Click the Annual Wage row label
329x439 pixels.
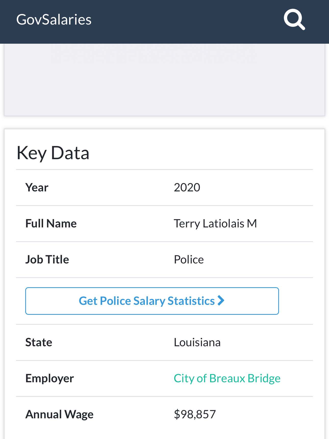tap(59, 414)
